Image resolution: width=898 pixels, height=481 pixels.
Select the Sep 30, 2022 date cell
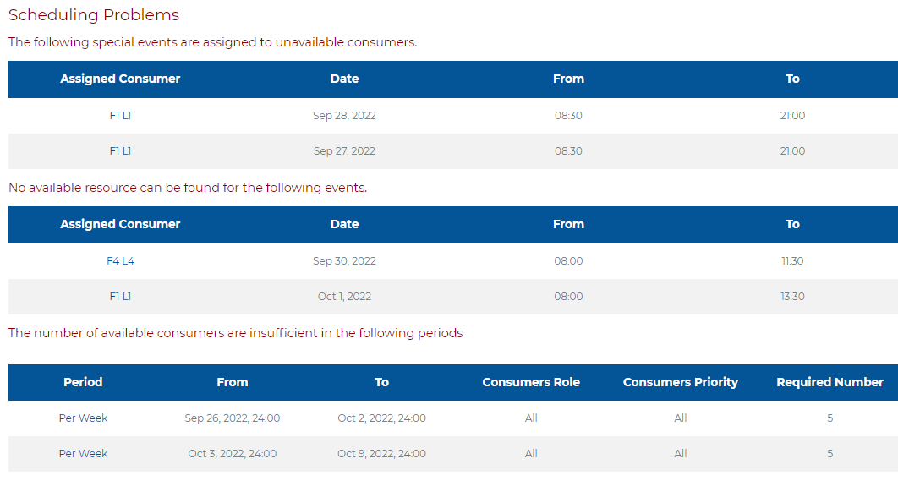coord(344,261)
